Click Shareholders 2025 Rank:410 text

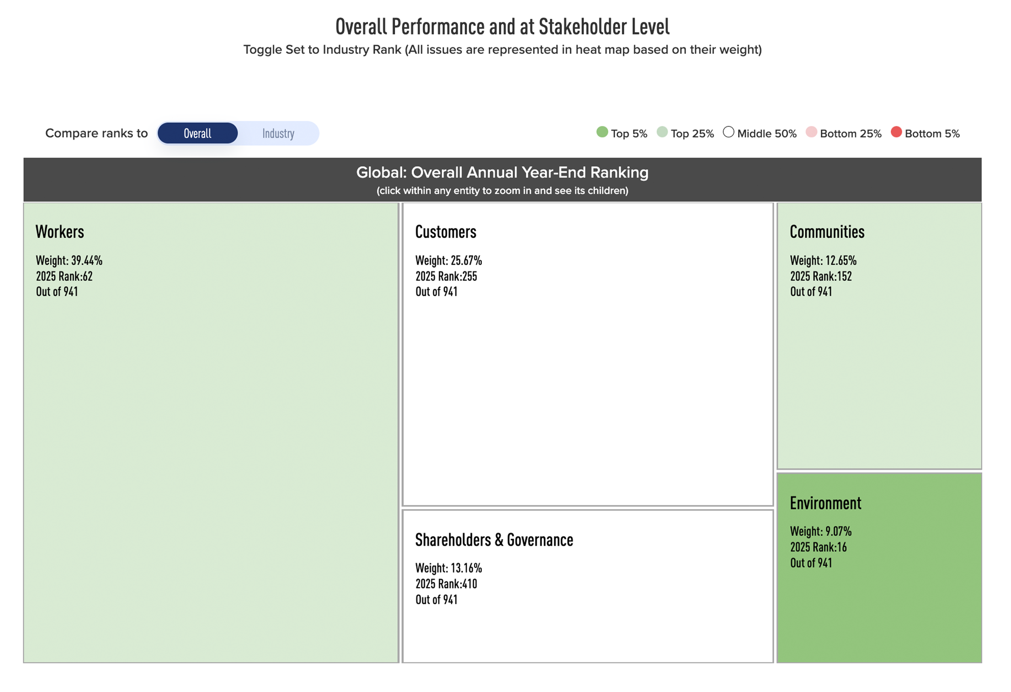[446, 584]
